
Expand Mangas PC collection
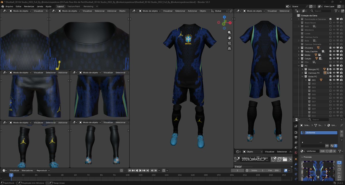302,69
